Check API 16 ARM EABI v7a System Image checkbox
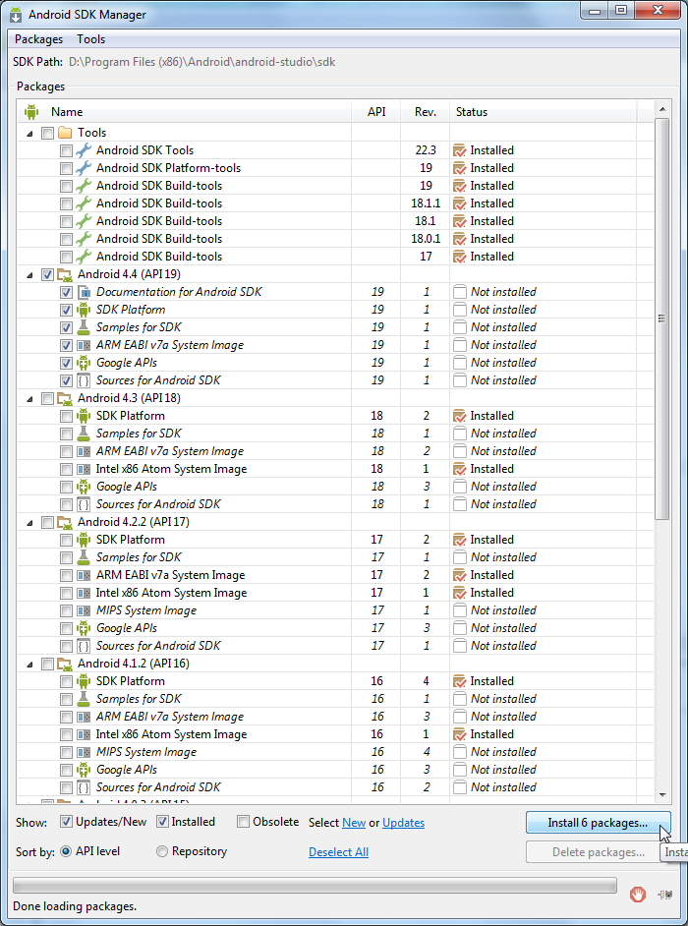This screenshot has width=688, height=926. 66,718
